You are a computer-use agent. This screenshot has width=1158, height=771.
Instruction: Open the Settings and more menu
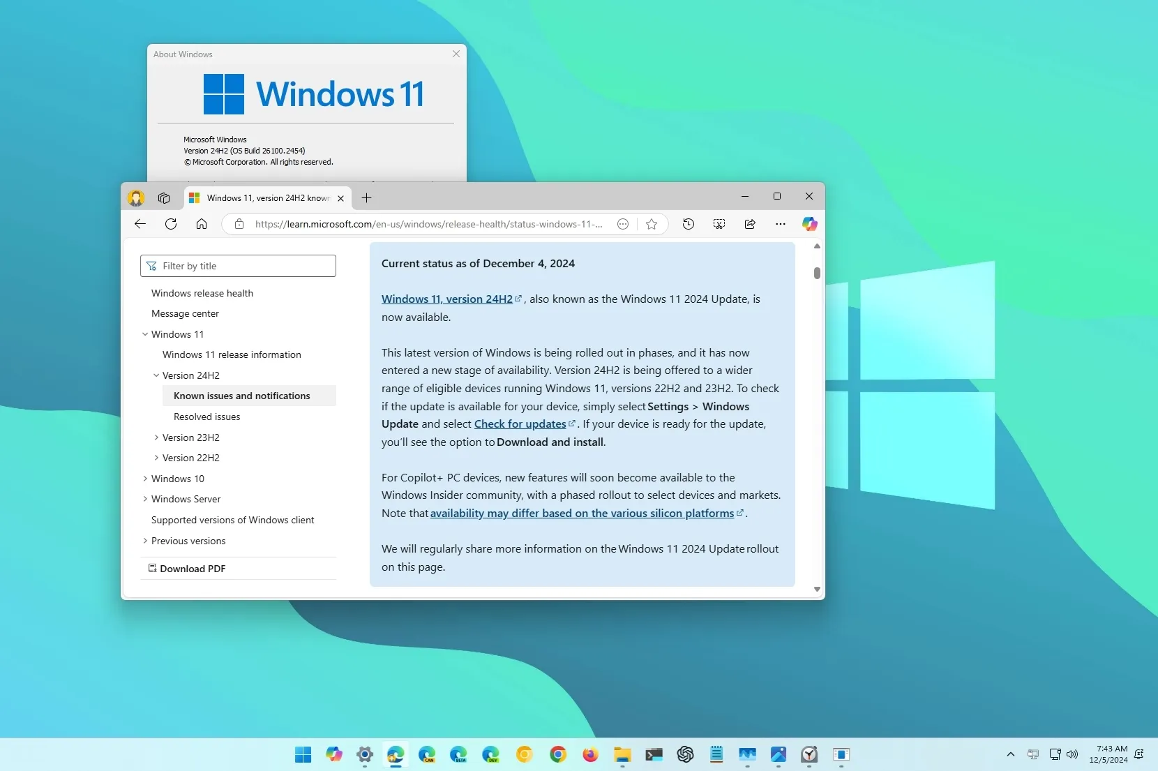(x=781, y=224)
